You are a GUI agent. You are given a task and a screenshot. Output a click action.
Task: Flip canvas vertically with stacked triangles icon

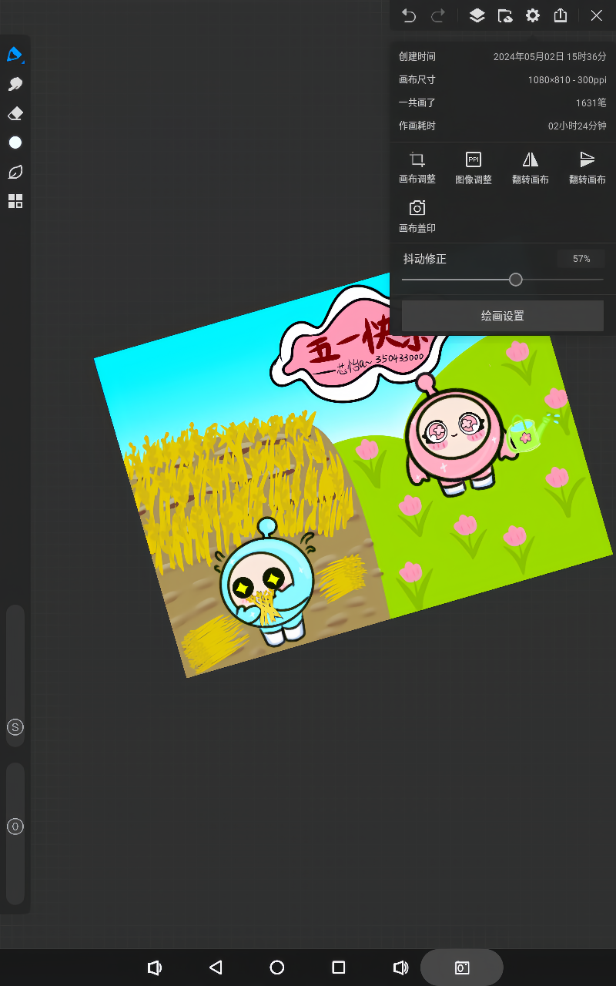(587, 166)
